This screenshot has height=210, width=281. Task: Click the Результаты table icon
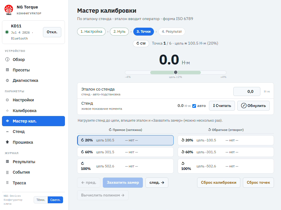coord(7,161)
